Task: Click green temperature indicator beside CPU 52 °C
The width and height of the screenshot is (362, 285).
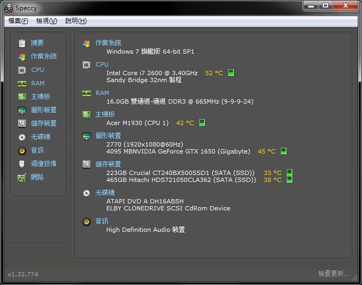Action: pyautogui.click(x=231, y=72)
